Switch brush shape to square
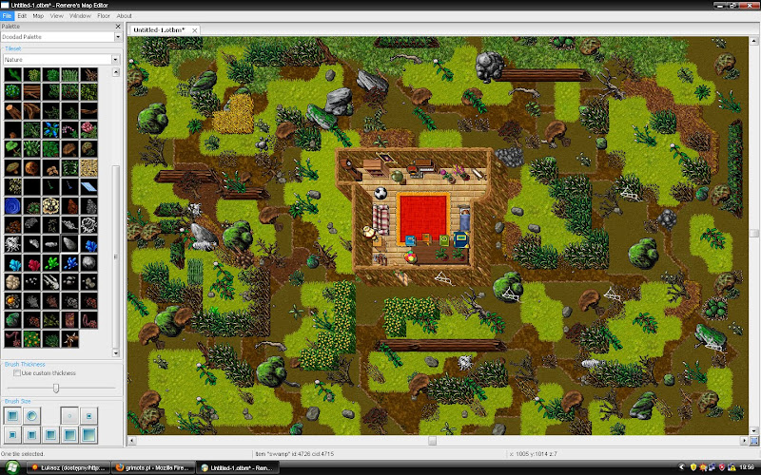Viewport: 761px width, 475px height. (x=12, y=415)
